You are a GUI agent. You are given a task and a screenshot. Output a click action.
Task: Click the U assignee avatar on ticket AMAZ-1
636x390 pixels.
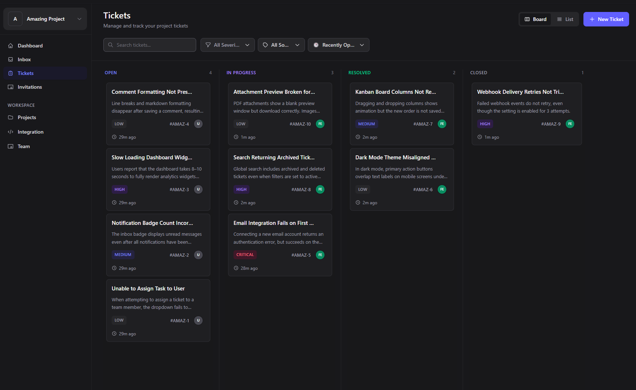pos(198,320)
